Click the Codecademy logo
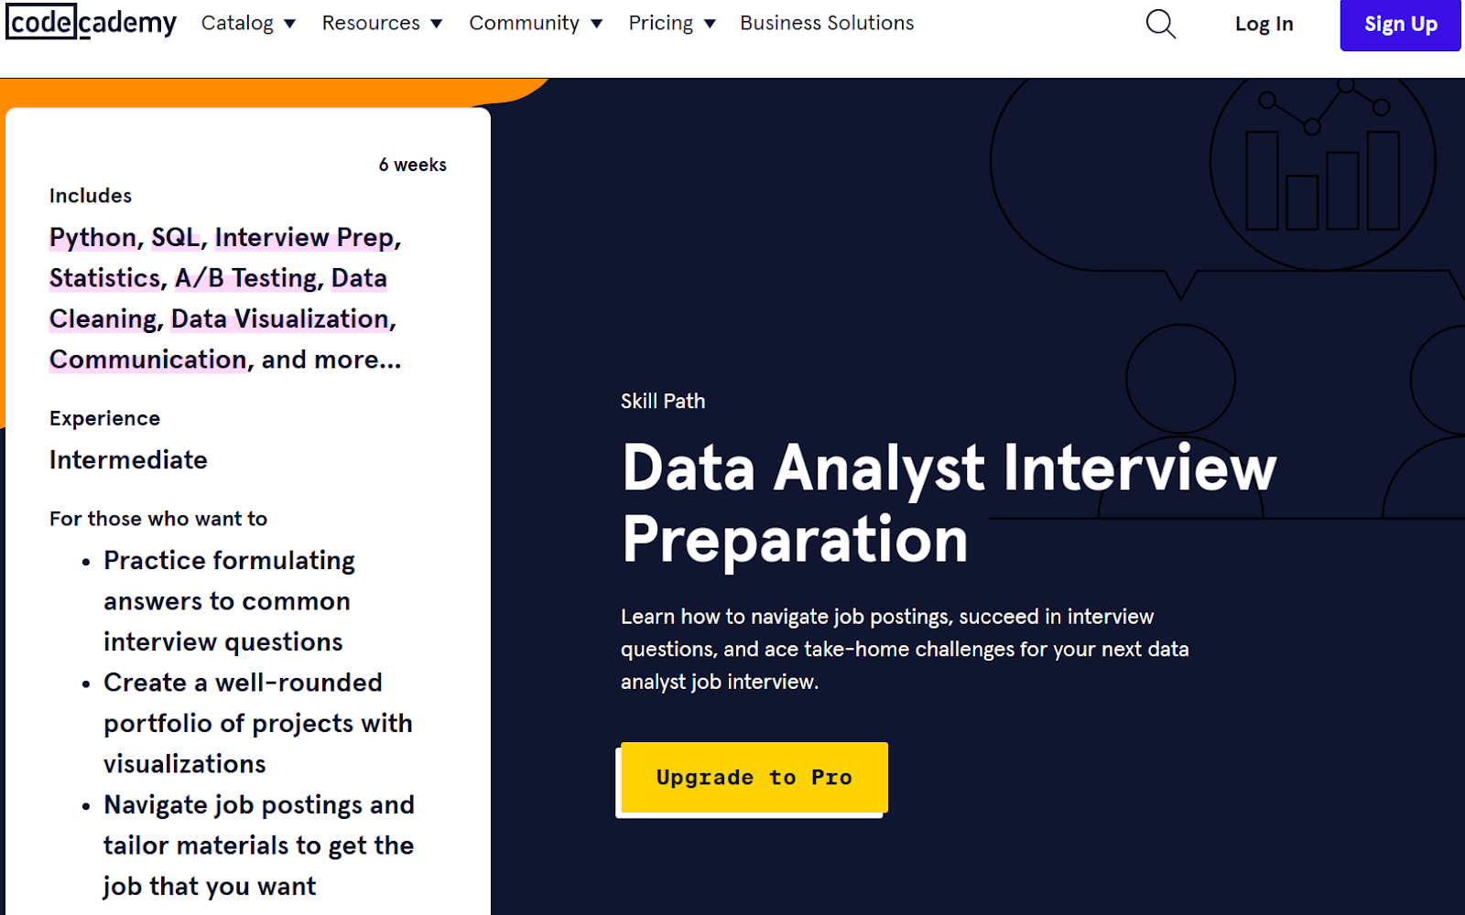1465x915 pixels. tap(92, 23)
